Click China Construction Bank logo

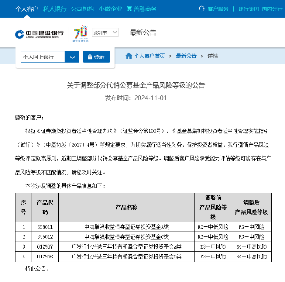39,34
